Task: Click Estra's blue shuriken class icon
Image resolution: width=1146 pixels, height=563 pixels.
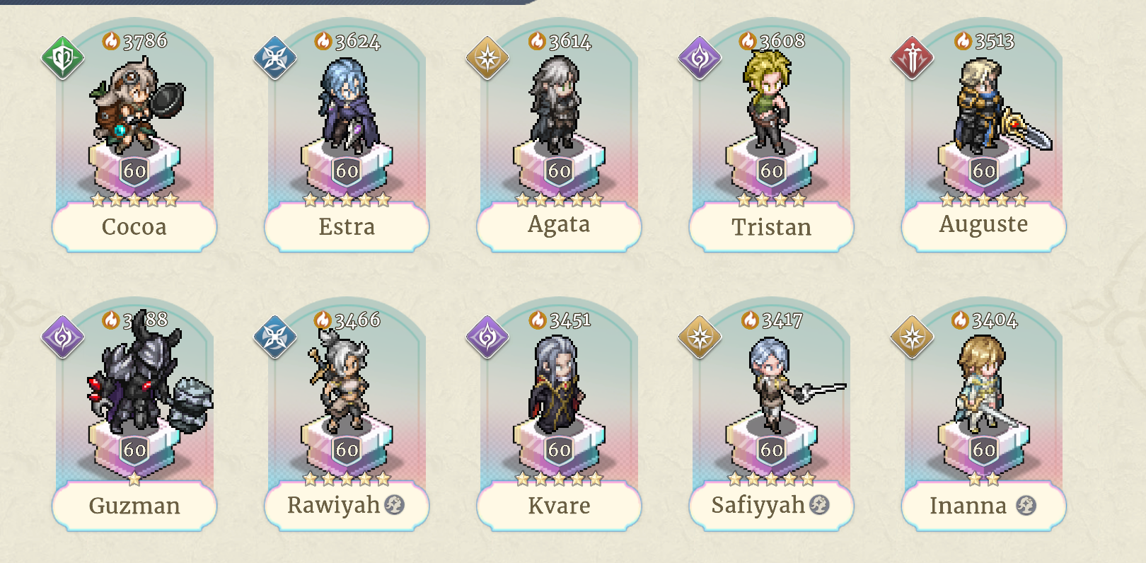Action: point(275,58)
